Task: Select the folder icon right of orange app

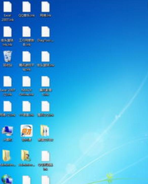Action: [45, 131]
